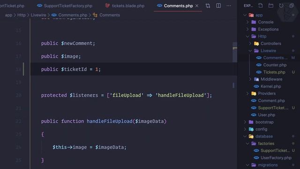Switch to the SupportTicketFactory.php tab
Viewport: 300px width, 169px height.
(65, 6)
